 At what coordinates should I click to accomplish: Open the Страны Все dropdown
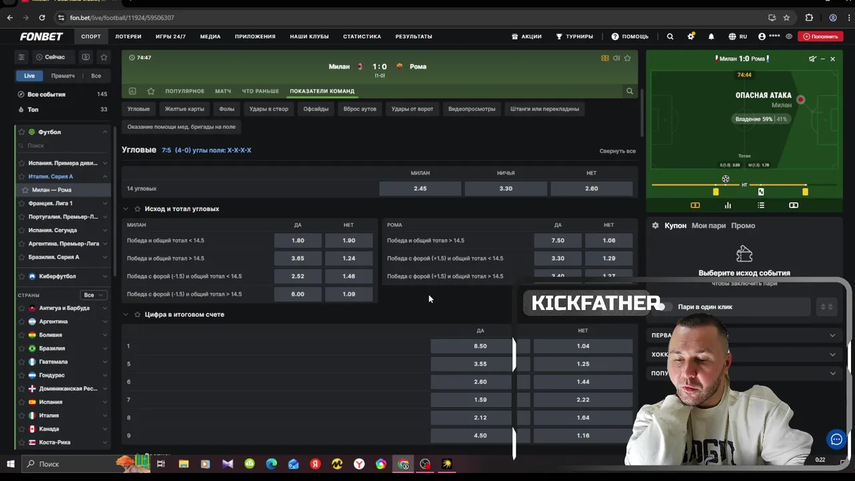(x=94, y=295)
